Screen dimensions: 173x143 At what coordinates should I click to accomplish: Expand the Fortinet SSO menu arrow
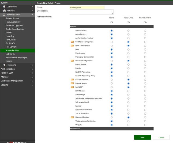[x=32, y=73]
